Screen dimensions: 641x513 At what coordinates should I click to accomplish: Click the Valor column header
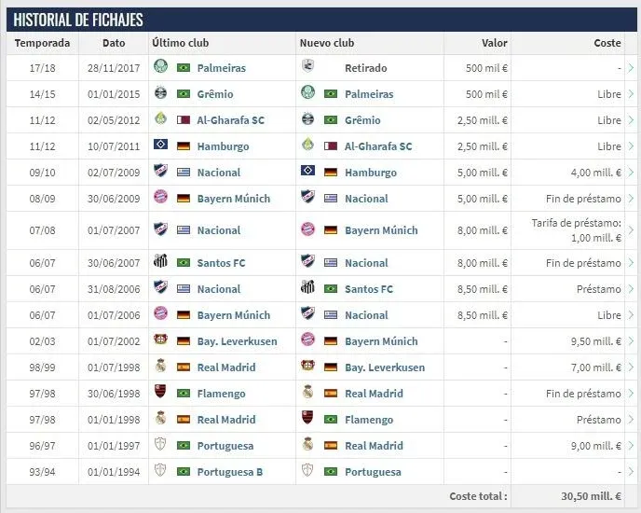494,43
